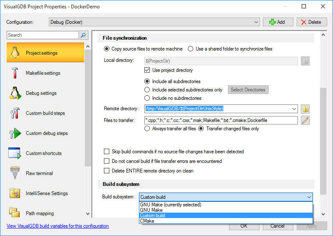This screenshot has width=333, height=236.
Task: Click the Custom debug steps play icon
Action: pos(15,133)
